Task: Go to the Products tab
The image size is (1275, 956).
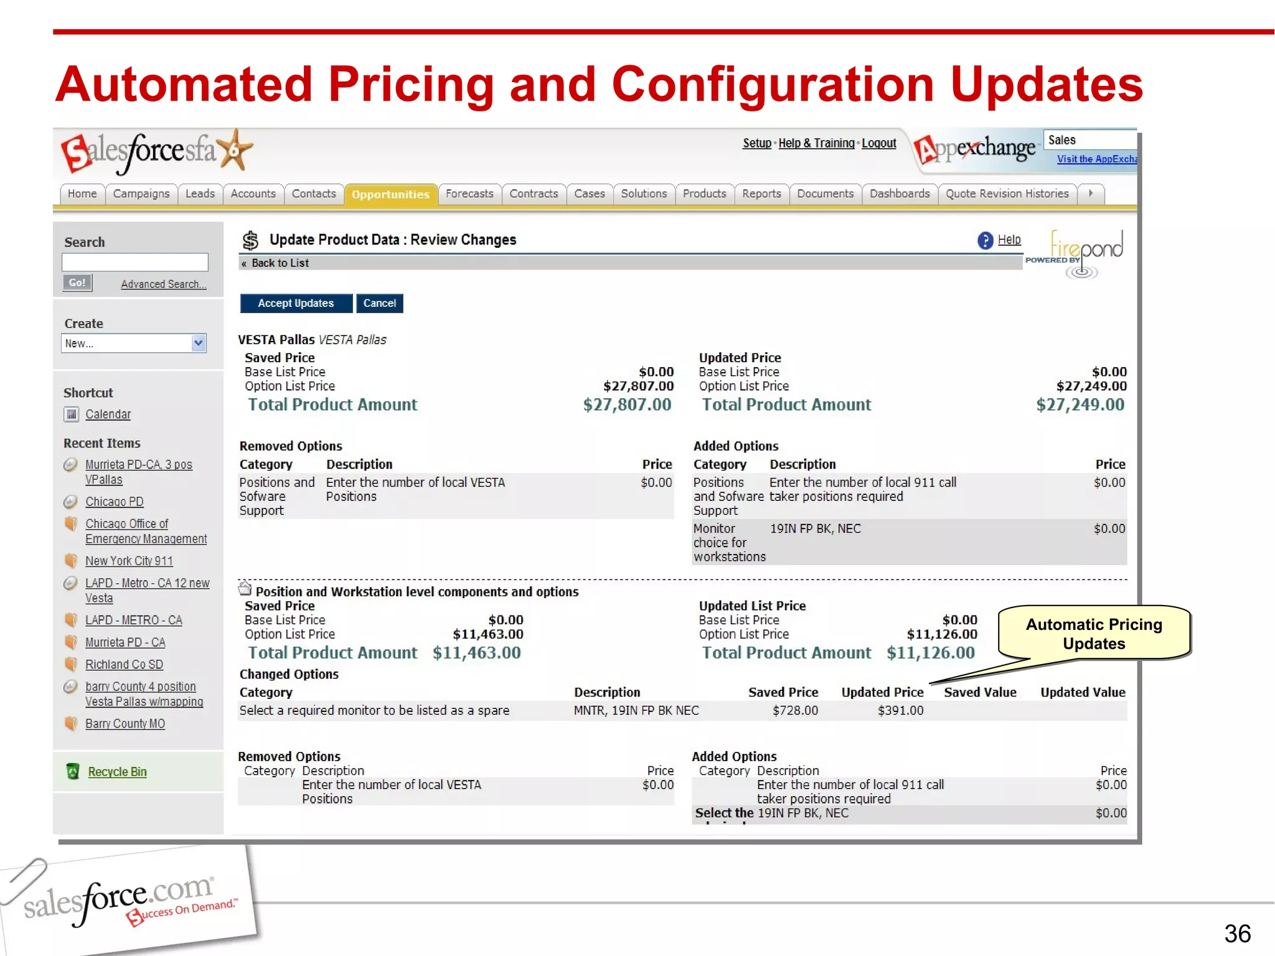Action: 705,194
